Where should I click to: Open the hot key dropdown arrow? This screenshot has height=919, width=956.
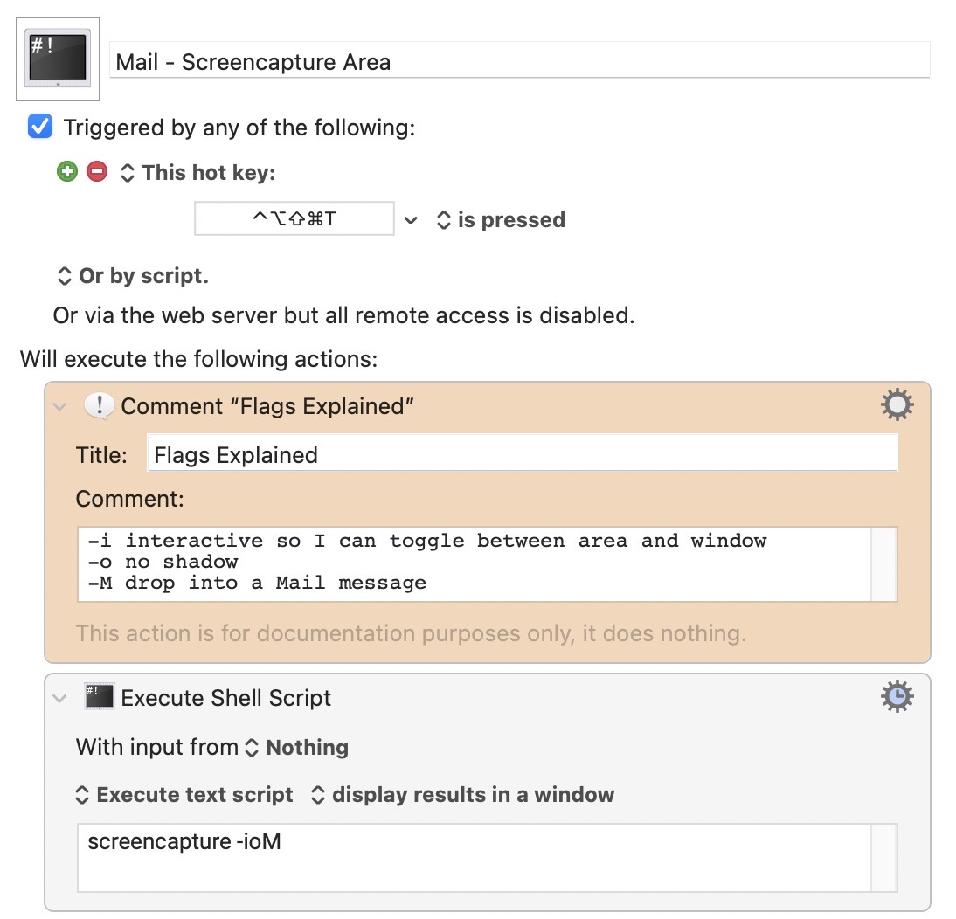tap(411, 220)
